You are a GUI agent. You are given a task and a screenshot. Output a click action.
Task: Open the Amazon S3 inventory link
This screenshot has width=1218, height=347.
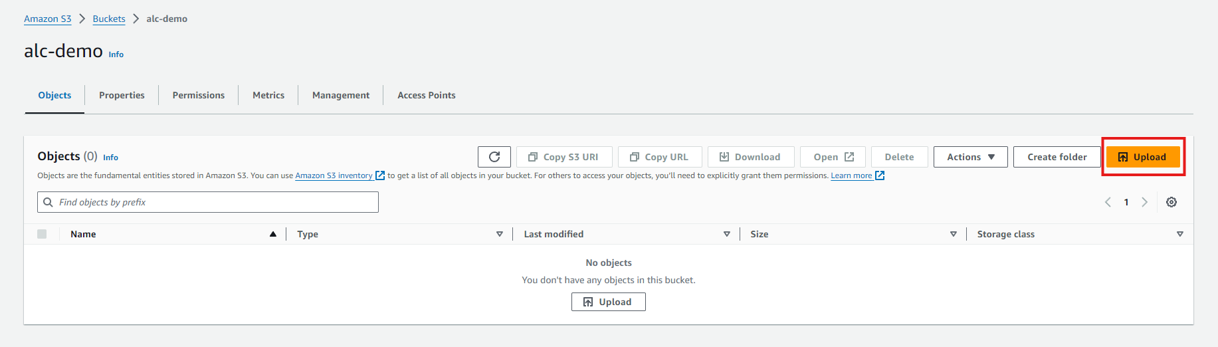pyautogui.click(x=334, y=175)
